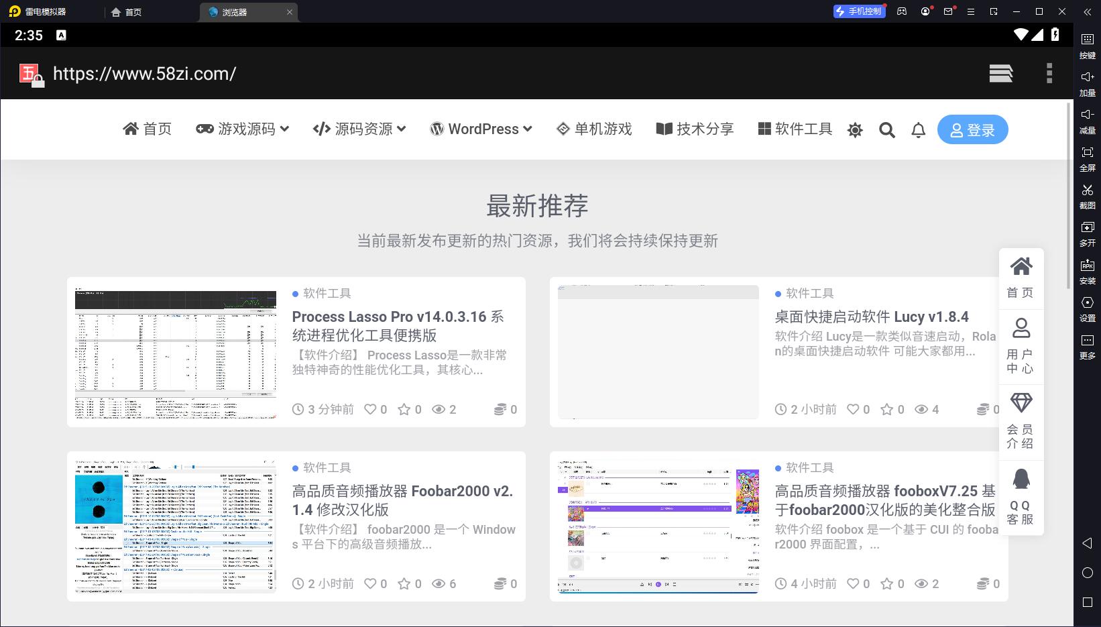
Task: Expand the 游戏源码 dropdown menu
Action: tap(242, 129)
